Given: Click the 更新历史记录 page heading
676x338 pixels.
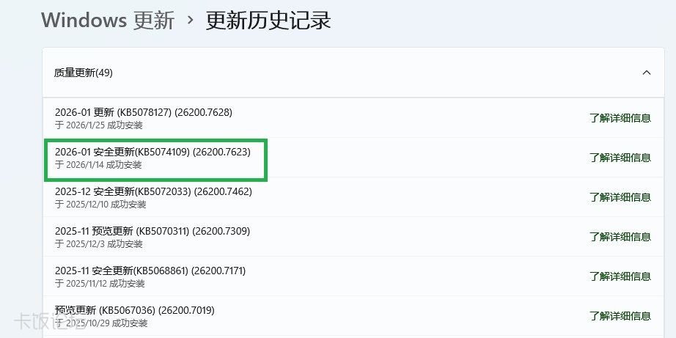Looking at the screenshot, I should pos(268,20).
